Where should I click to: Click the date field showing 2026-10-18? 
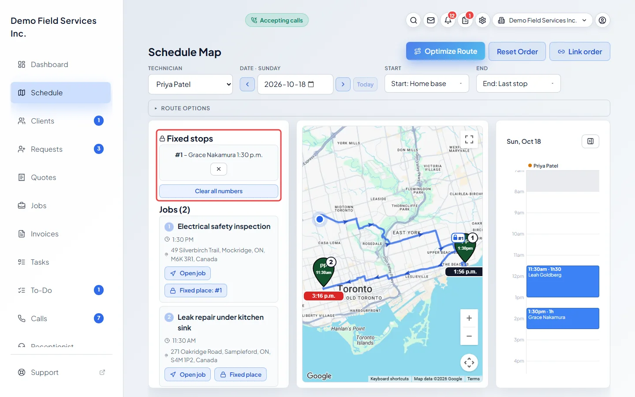[x=295, y=84]
